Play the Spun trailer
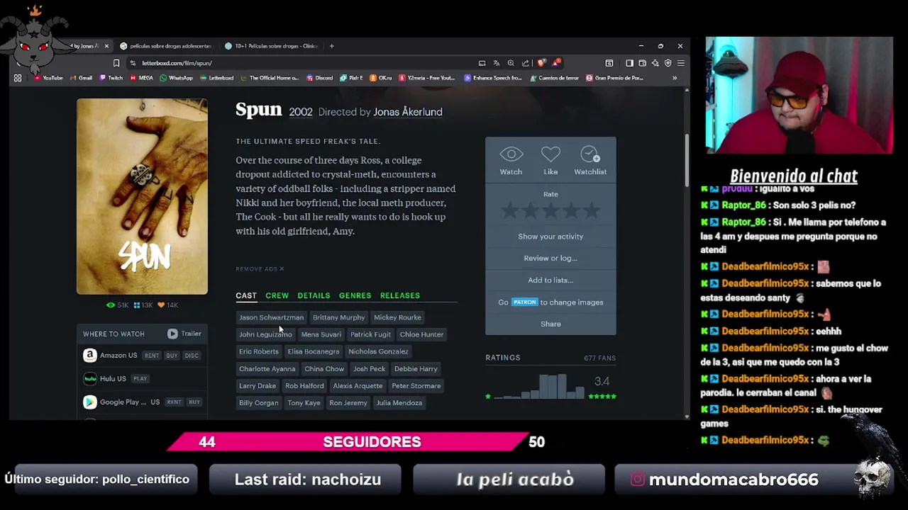Viewport: 908px width, 510px height. pyautogui.click(x=184, y=334)
